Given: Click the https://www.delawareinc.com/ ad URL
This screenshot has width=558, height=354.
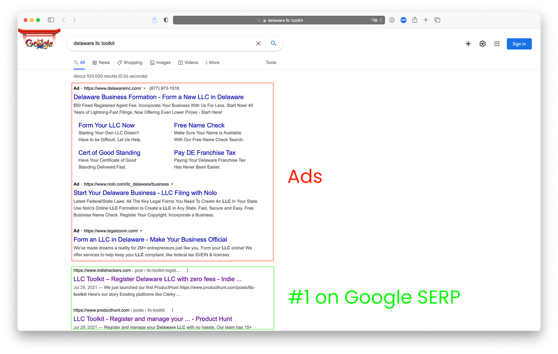Looking at the screenshot, I should (x=112, y=88).
